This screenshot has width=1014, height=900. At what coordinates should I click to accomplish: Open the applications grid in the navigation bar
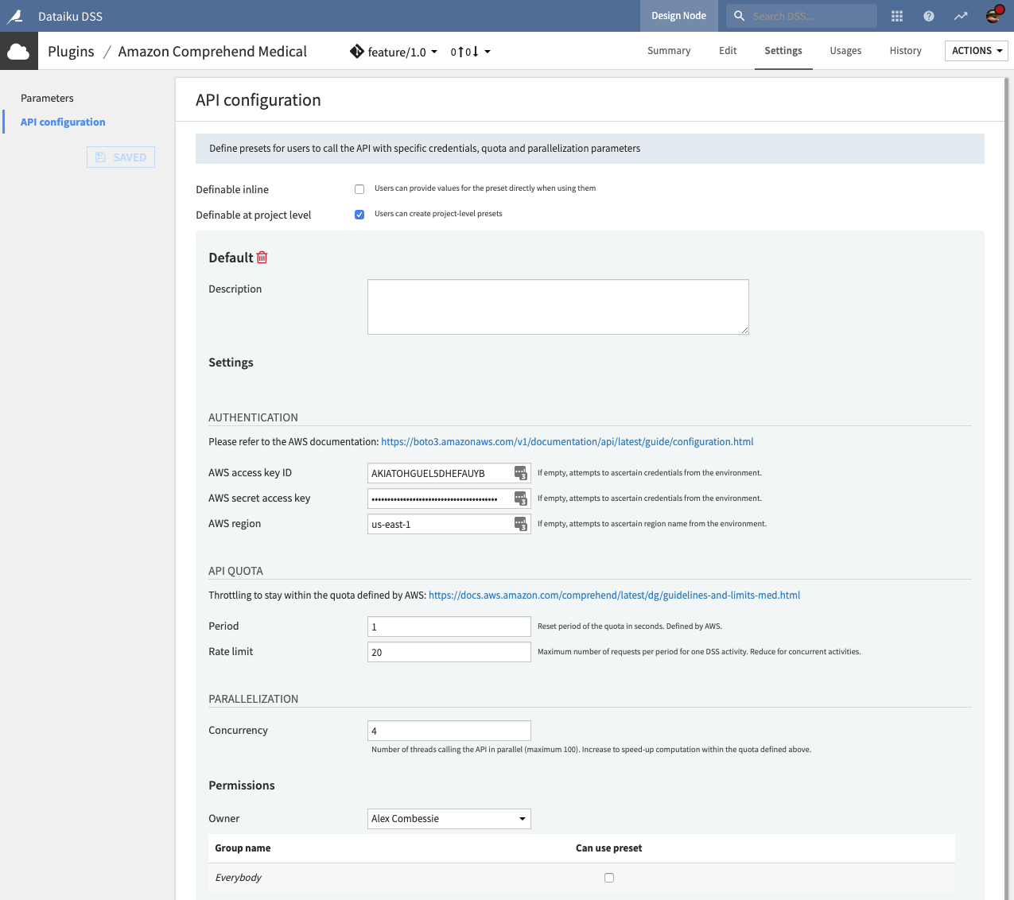(x=897, y=16)
